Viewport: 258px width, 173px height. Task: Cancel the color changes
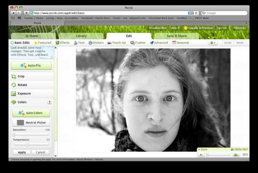click(40, 153)
